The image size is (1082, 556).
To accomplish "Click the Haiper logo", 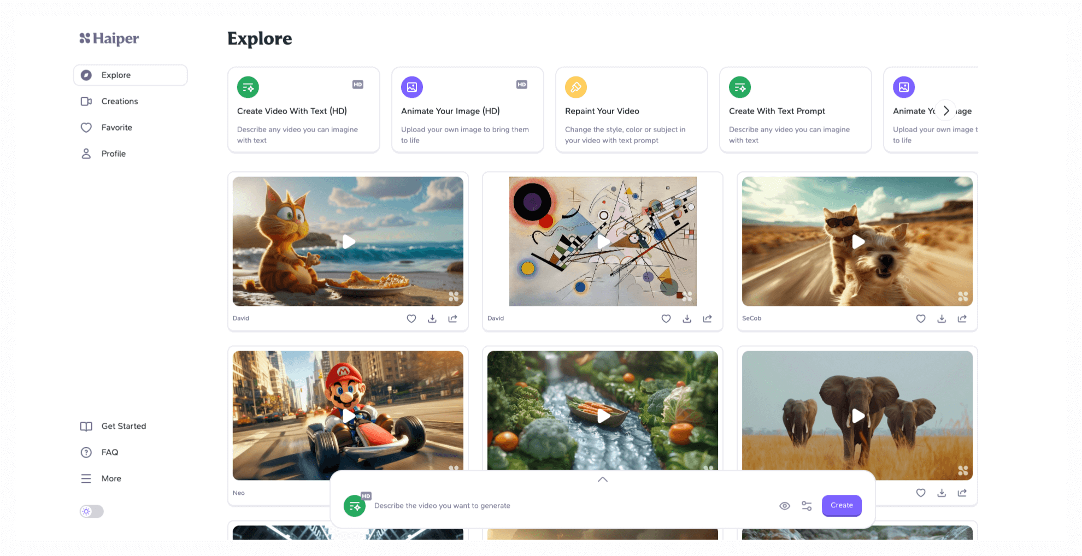I will coord(109,38).
